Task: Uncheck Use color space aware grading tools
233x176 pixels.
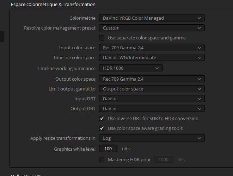Action: tap(102, 128)
